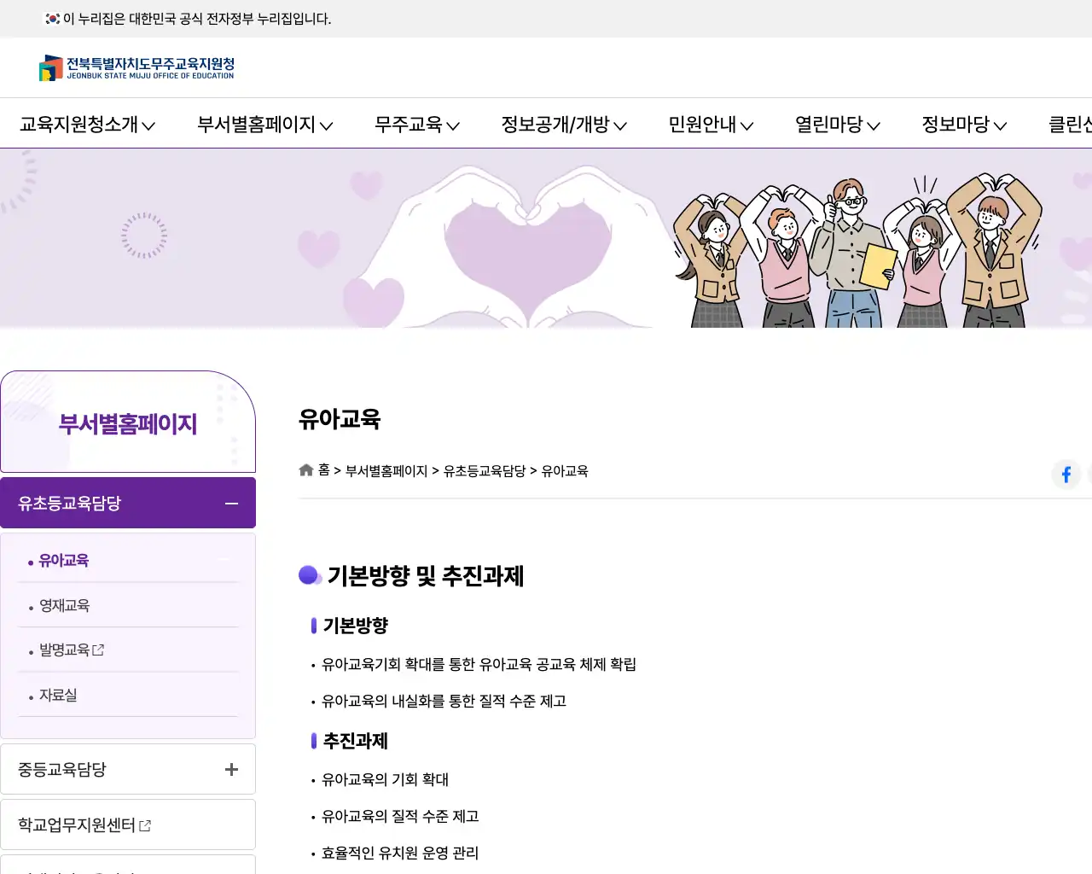
Task: Open the 민원안내 navigation menu
Action: point(711,125)
